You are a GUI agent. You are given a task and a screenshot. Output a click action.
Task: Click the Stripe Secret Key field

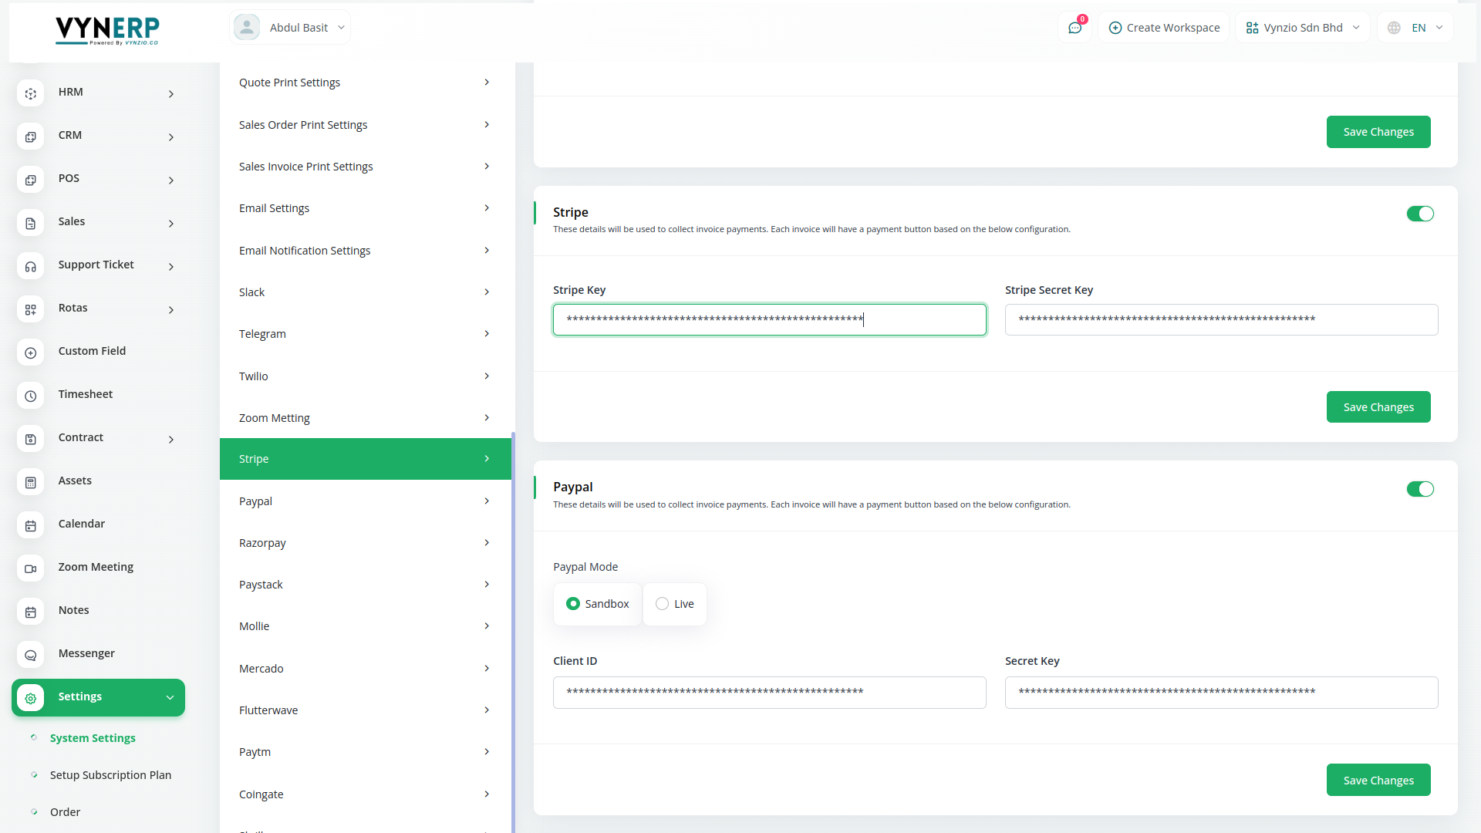1220,319
